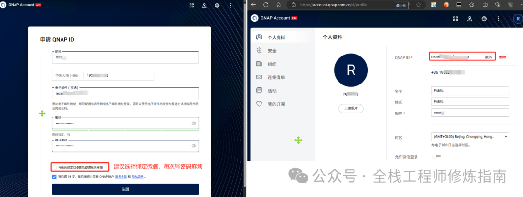Click the 昵称 field on the profile page

click(x=470, y=113)
